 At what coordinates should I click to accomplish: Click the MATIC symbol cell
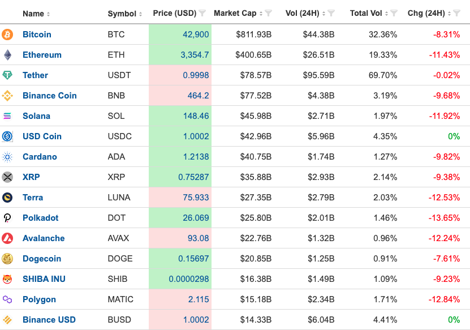[120, 299]
